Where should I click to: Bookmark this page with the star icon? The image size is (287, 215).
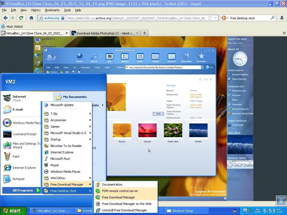(x=210, y=18)
